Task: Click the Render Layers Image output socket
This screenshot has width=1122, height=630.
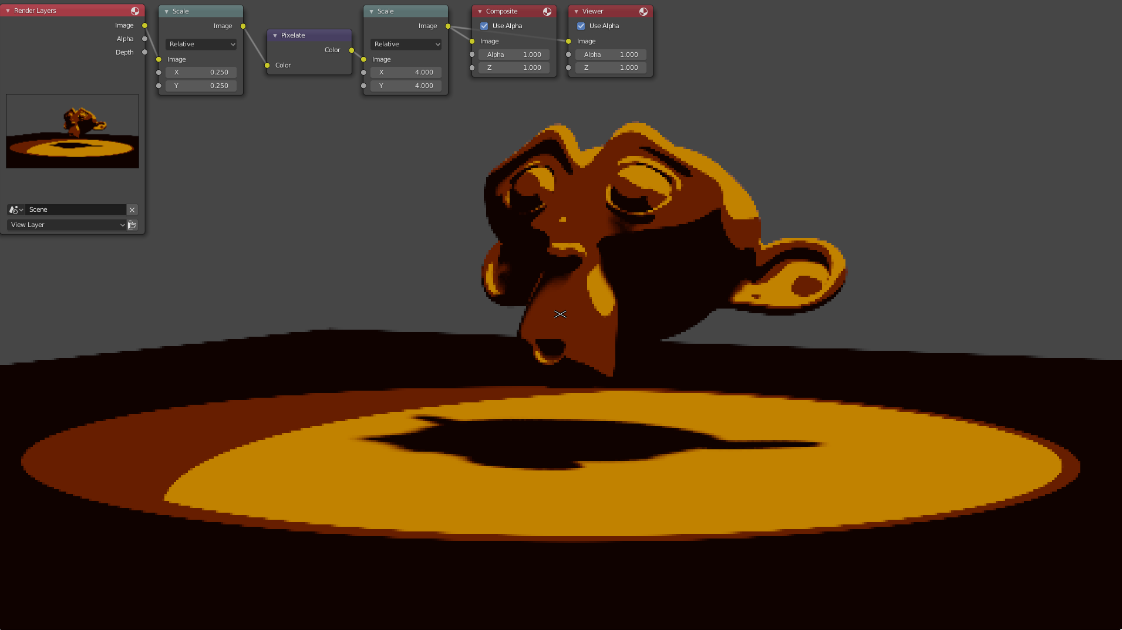Action: point(144,25)
